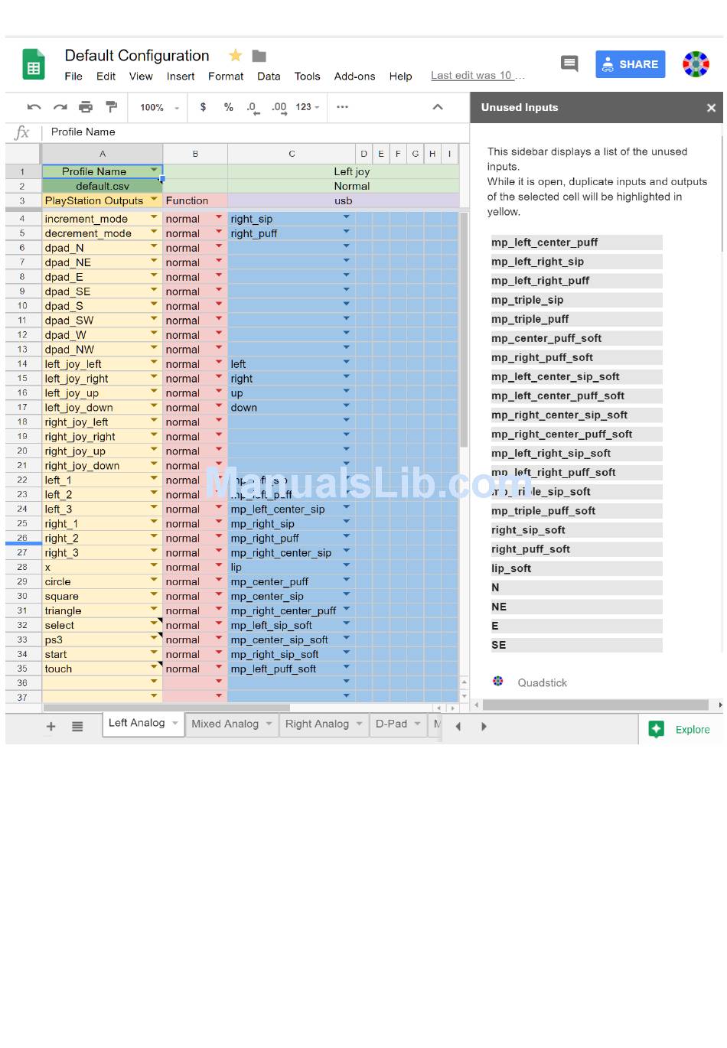Click the spreadsheet vertical scrollbar
The height and width of the screenshot is (1048, 727).
(464, 330)
